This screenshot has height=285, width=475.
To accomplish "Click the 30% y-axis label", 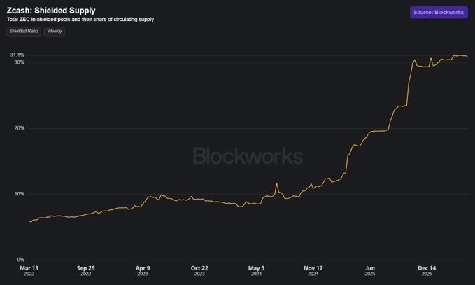I will [x=20, y=62].
